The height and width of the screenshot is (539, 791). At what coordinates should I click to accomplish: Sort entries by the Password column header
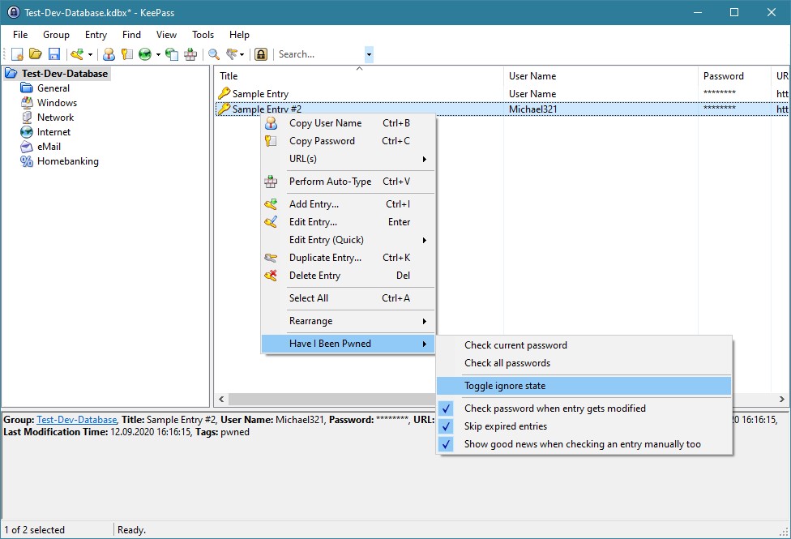pos(734,76)
